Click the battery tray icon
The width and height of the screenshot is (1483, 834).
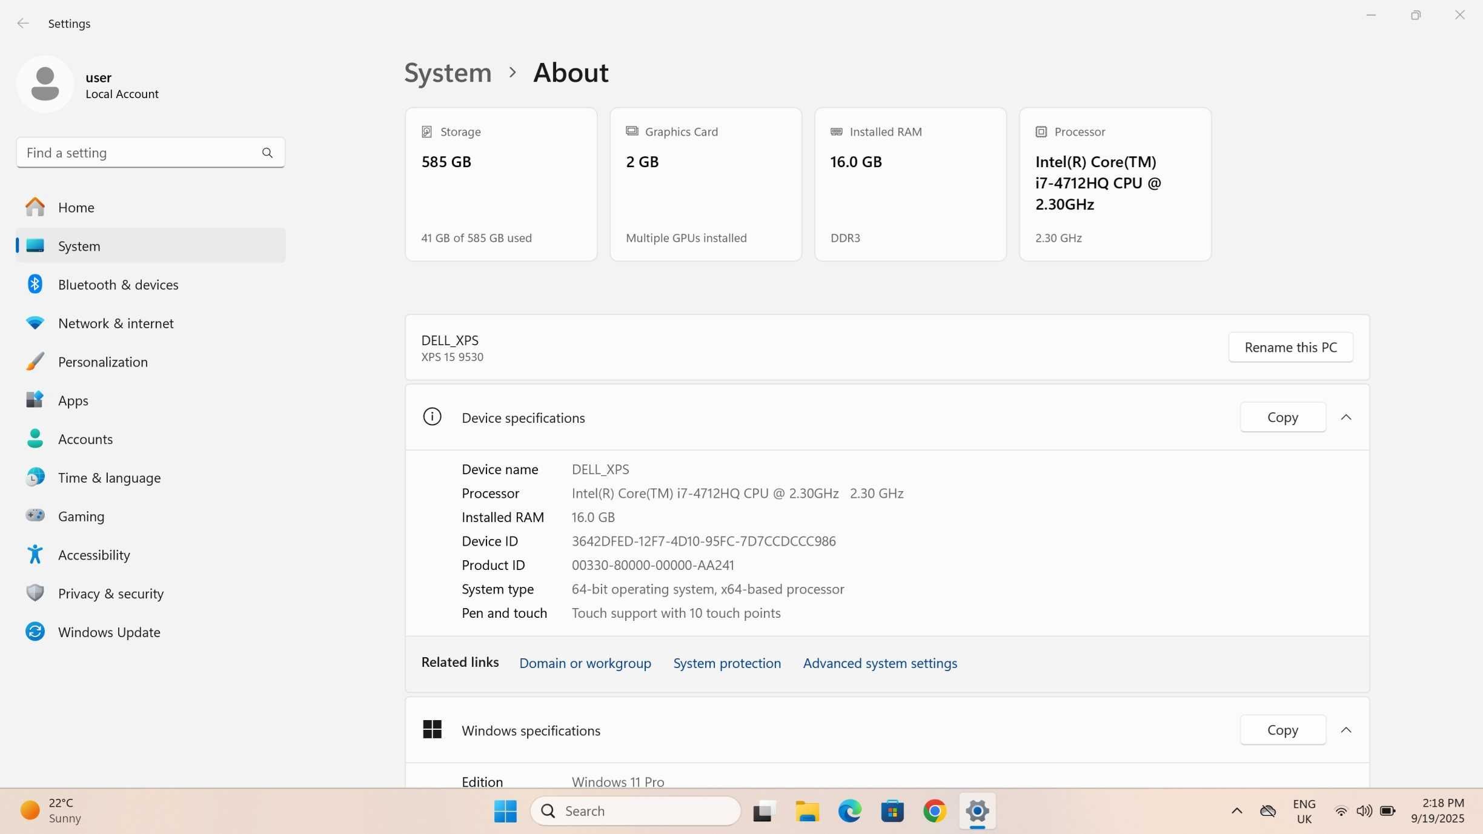(1387, 811)
